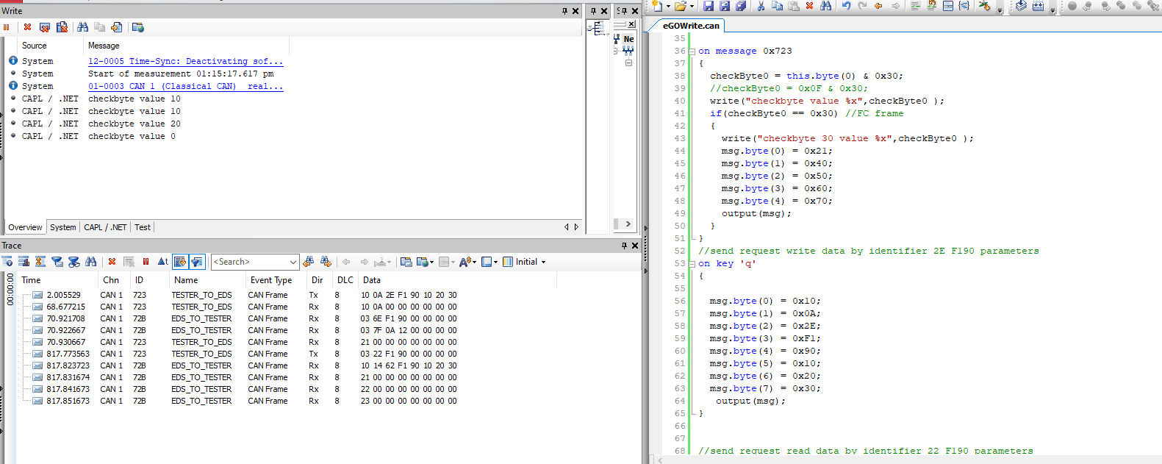Screen dimensions: 1162x464
Task: Click the Data column header
Action: (x=457, y=280)
